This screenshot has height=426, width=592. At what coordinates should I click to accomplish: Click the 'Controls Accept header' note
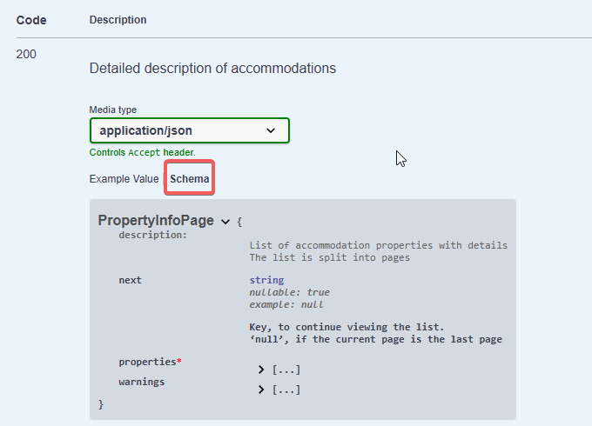142,152
